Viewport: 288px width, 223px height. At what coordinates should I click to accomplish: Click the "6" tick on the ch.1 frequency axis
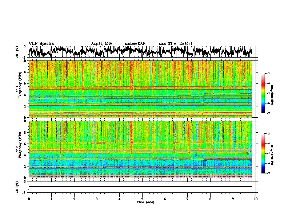(x=25, y=83)
